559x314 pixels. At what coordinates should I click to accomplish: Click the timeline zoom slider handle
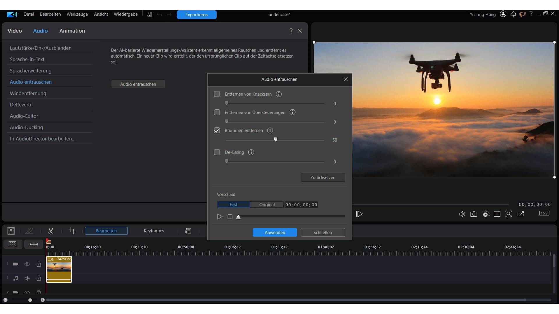coord(30,300)
